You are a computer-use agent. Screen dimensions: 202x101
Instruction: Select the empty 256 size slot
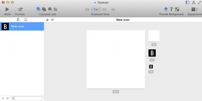click(x=116, y=59)
